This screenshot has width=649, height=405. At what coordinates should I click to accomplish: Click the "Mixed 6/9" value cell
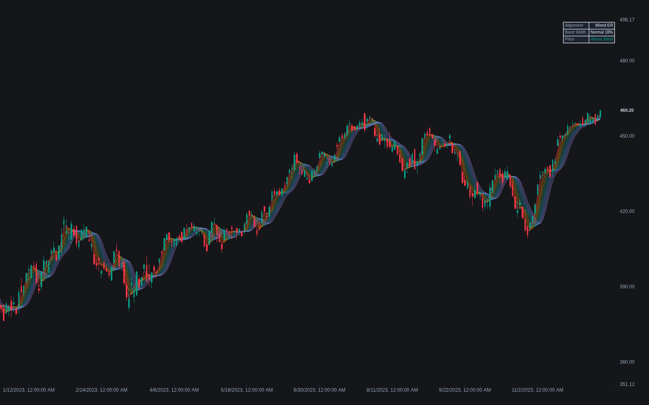602,25
